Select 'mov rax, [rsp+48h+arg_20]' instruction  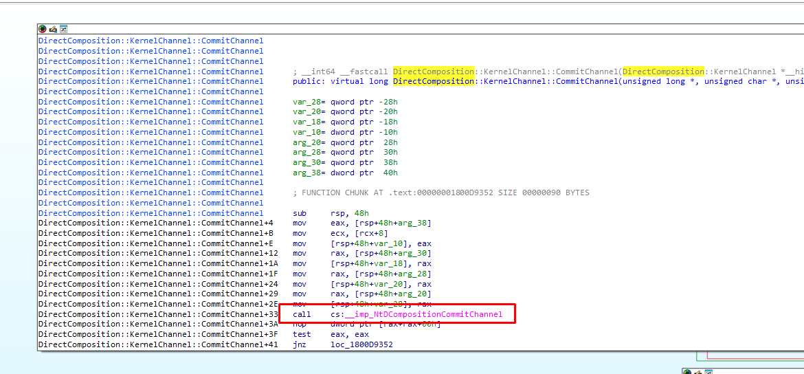(x=362, y=294)
